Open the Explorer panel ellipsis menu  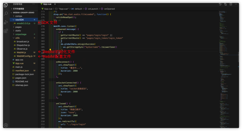point(34,4)
